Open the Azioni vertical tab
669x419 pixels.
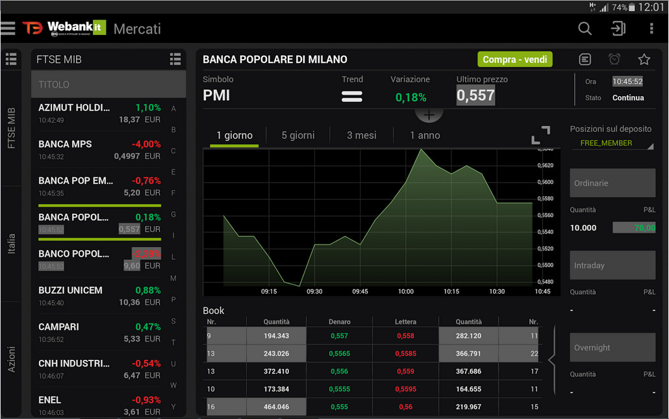coord(11,359)
